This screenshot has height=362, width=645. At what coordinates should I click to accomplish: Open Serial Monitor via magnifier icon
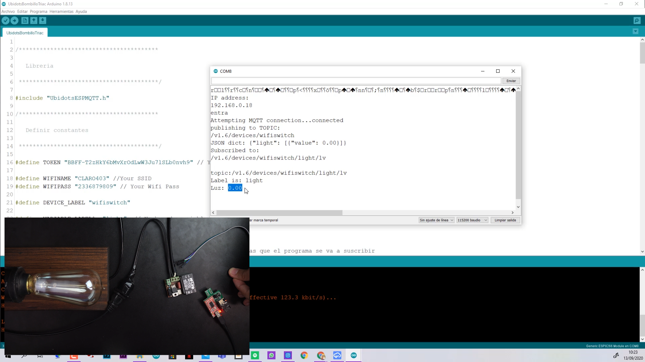click(x=637, y=21)
